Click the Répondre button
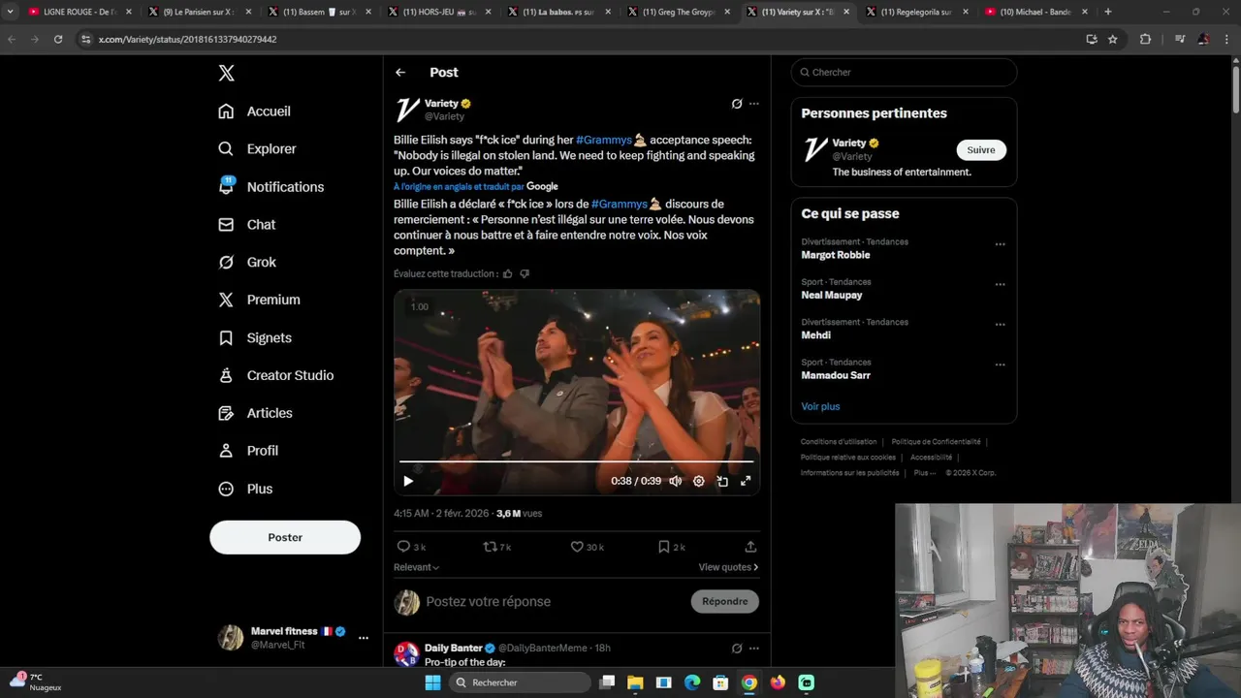Viewport: 1241px width, 698px height. [x=725, y=602]
